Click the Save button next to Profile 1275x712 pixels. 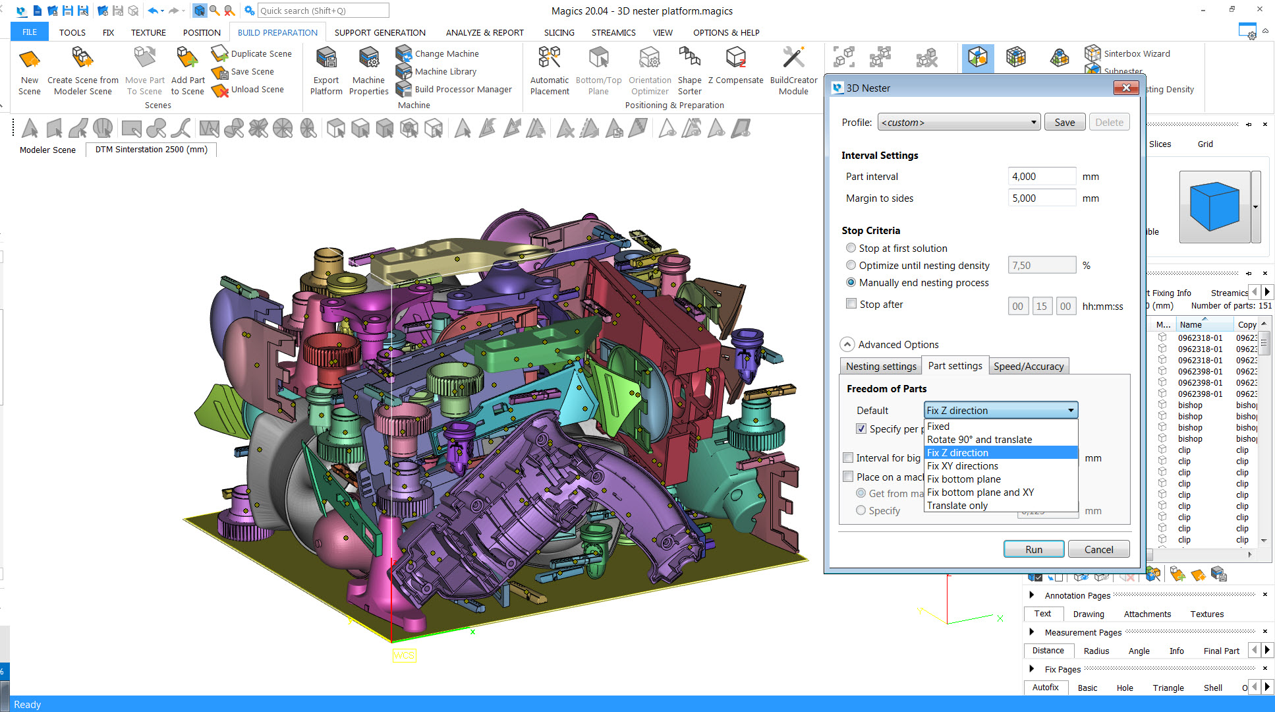[1064, 122]
